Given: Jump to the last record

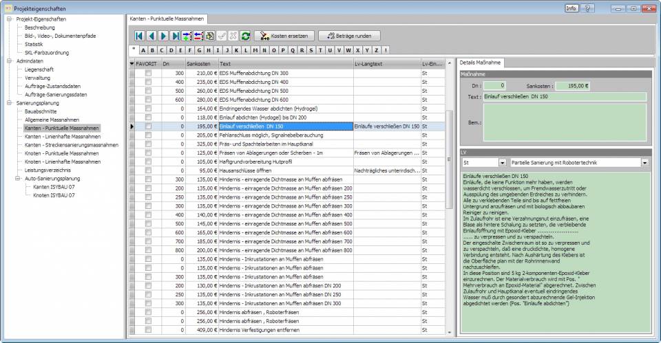Looking at the screenshot, I should coord(176,36).
